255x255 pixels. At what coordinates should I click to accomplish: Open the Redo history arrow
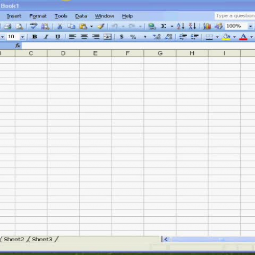[x=140, y=27]
